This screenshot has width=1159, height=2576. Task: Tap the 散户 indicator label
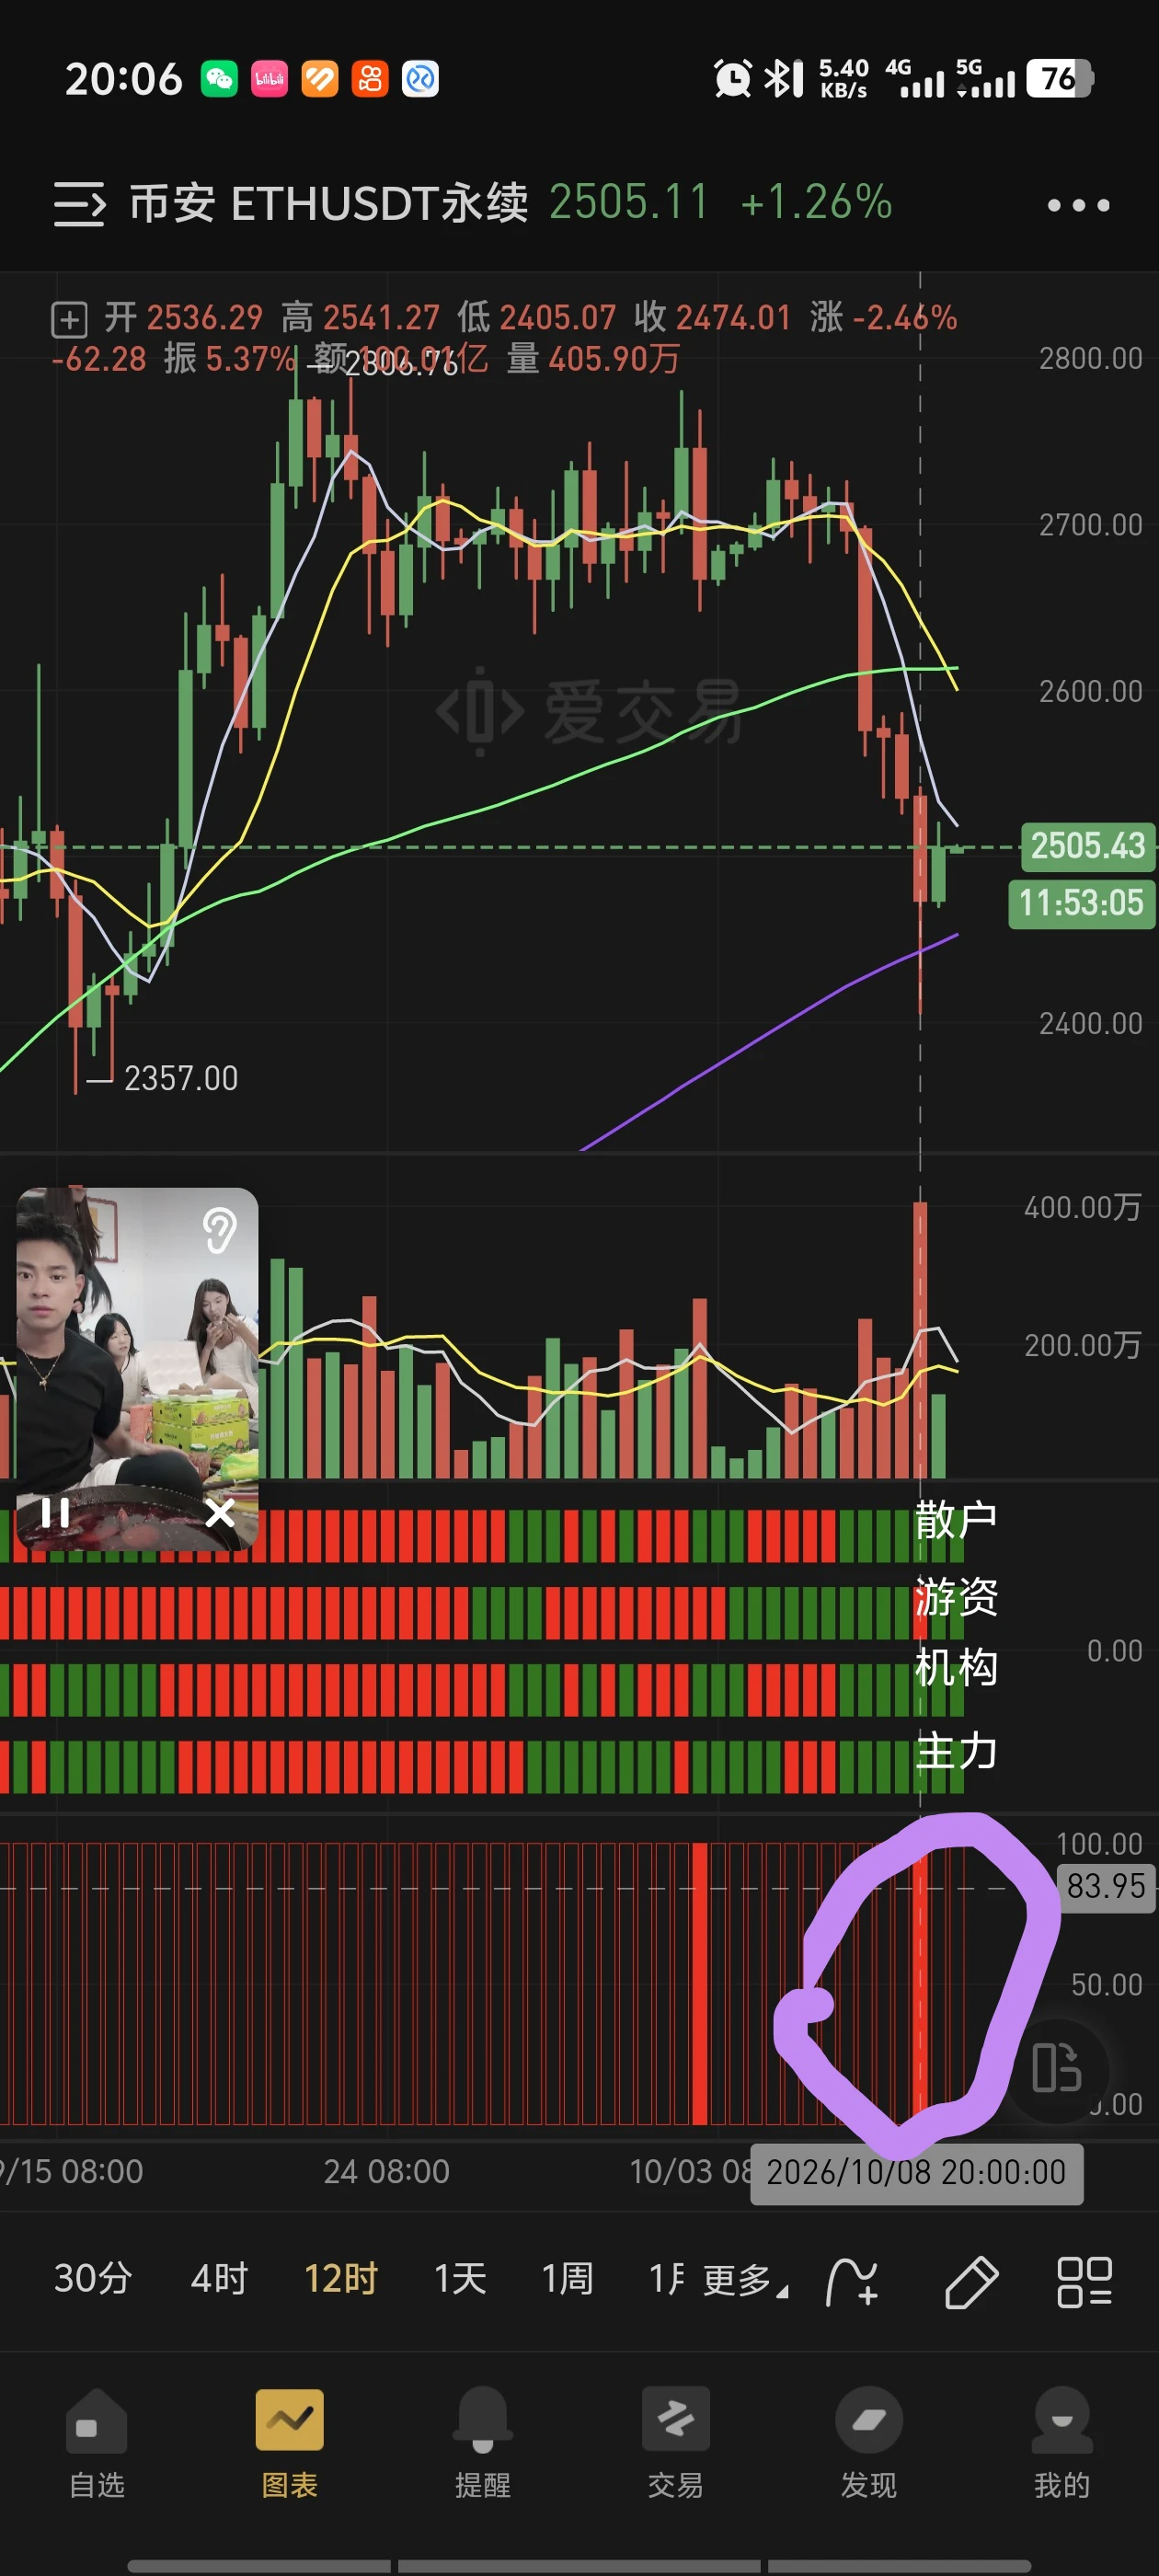tap(956, 1520)
